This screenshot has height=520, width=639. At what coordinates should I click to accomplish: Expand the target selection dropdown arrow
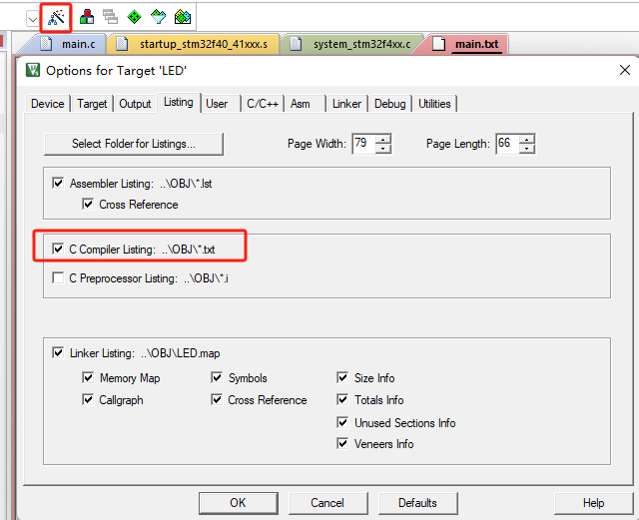pos(32,17)
